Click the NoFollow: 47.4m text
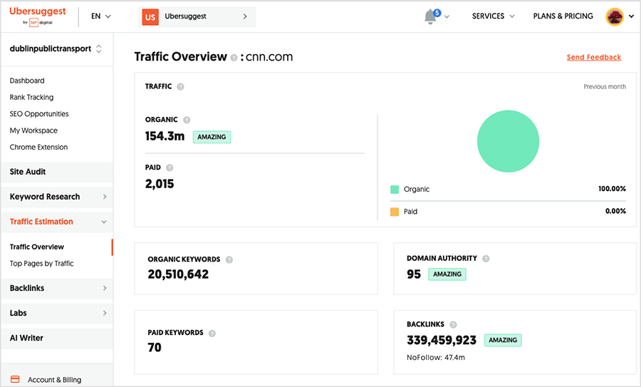Image resolution: width=641 pixels, height=387 pixels. click(436, 358)
